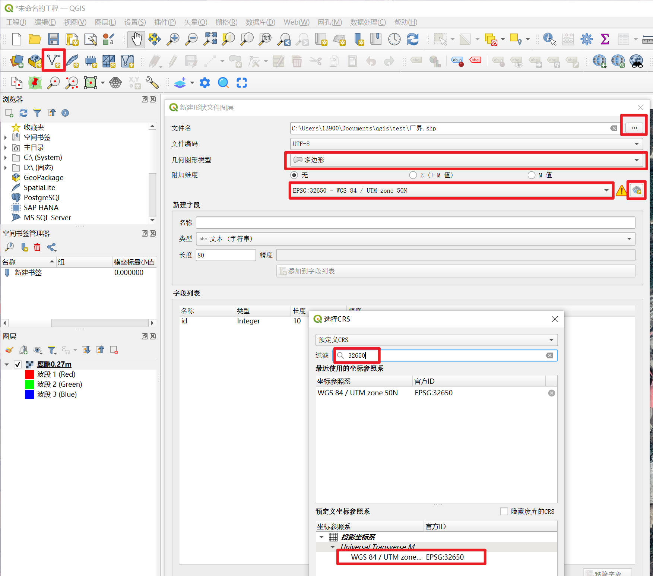Click the 长度 field showing 80
Viewport: 653px width, 576px height.
(226, 255)
